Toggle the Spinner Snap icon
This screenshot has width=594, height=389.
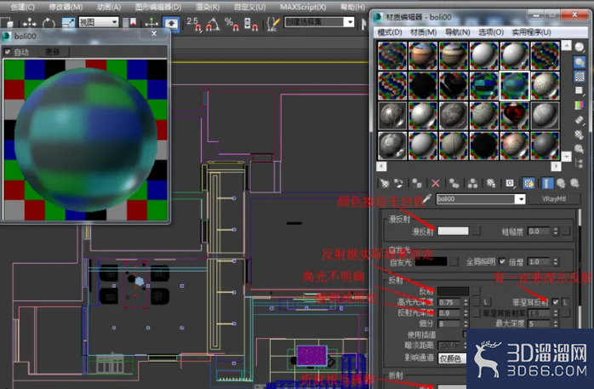point(251,24)
